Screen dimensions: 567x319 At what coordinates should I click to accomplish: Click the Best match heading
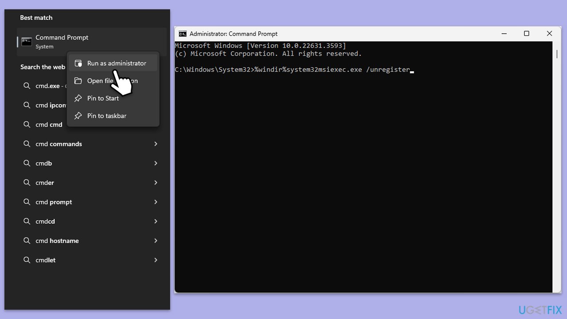click(36, 18)
